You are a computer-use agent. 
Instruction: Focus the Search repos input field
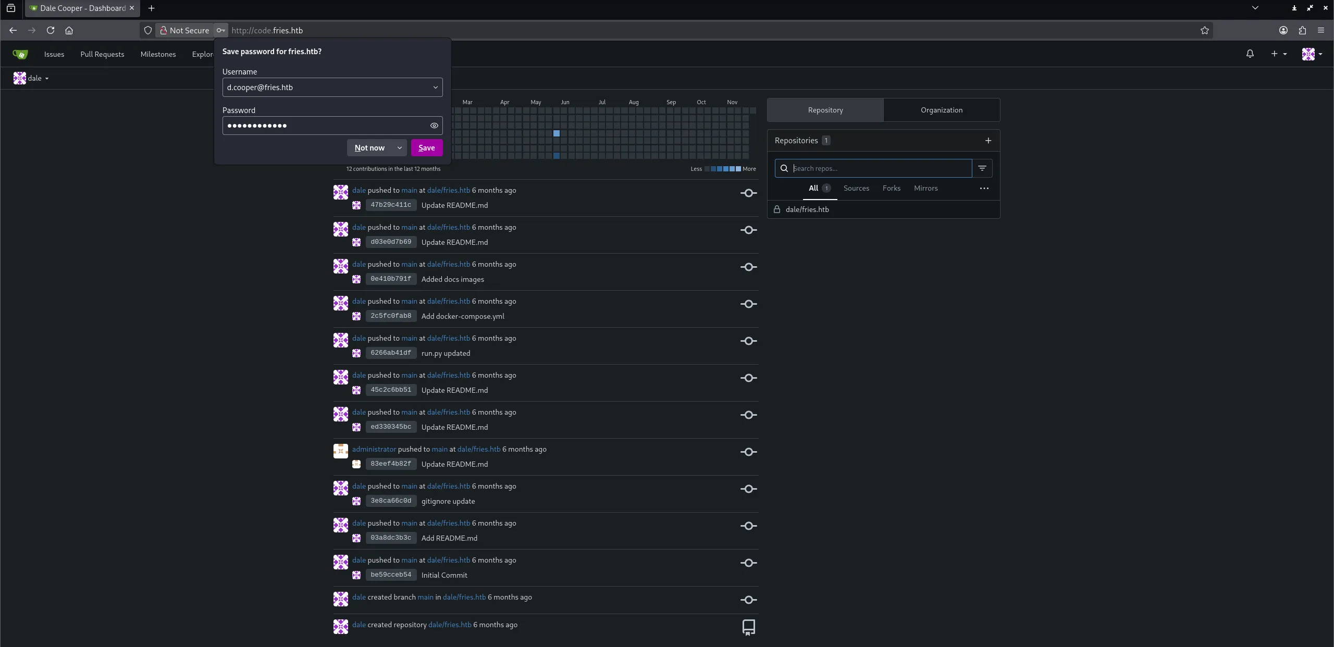click(x=880, y=168)
